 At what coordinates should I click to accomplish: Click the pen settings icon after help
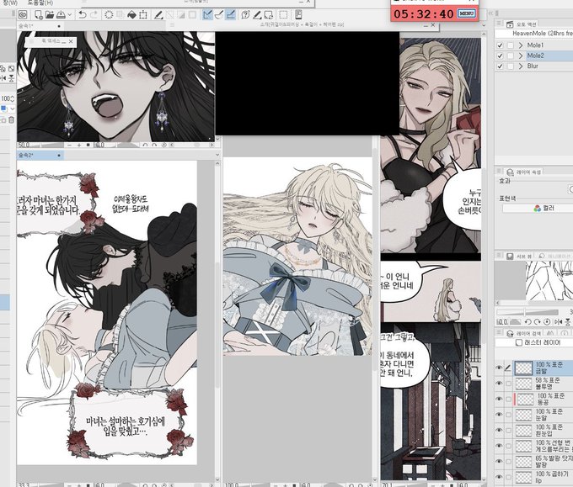257,15
